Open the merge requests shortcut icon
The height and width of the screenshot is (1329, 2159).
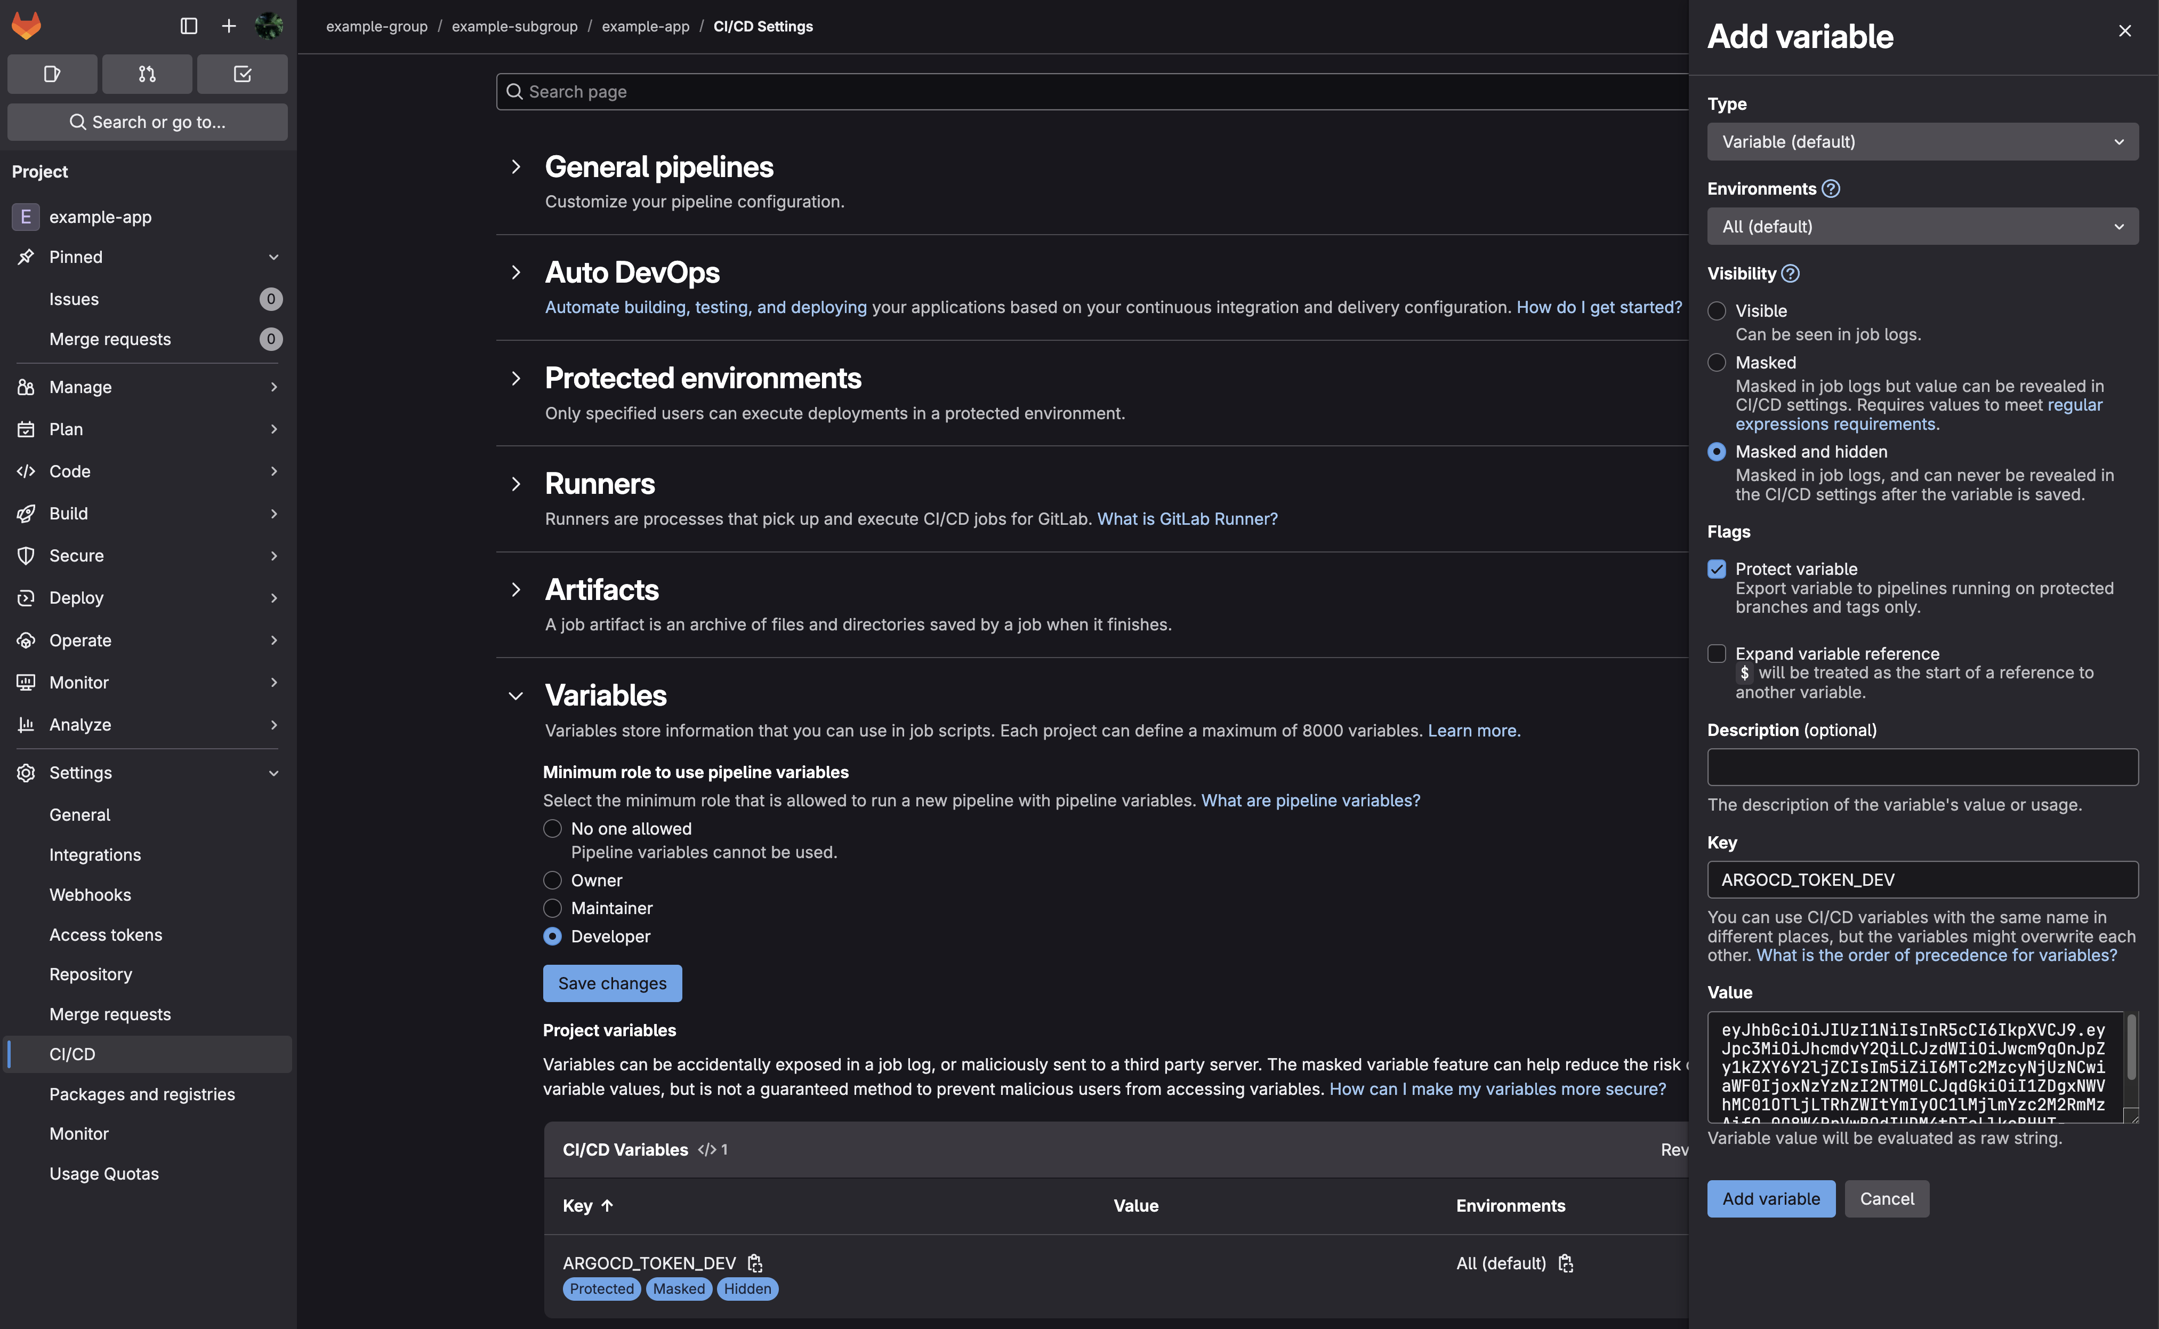pyautogui.click(x=147, y=74)
